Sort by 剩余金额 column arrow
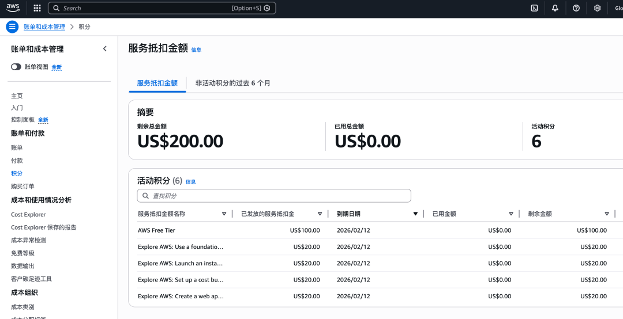The height and width of the screenshot is (319, 623). pyautogui.click(x=607, y=214)
